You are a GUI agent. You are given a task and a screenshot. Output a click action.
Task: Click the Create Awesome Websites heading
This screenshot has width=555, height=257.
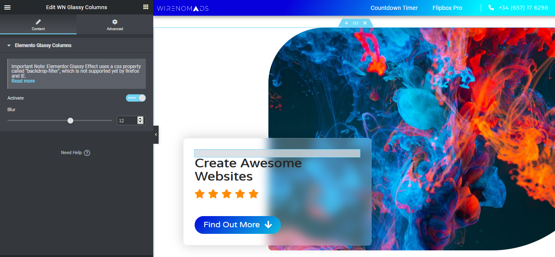point(249,170)
